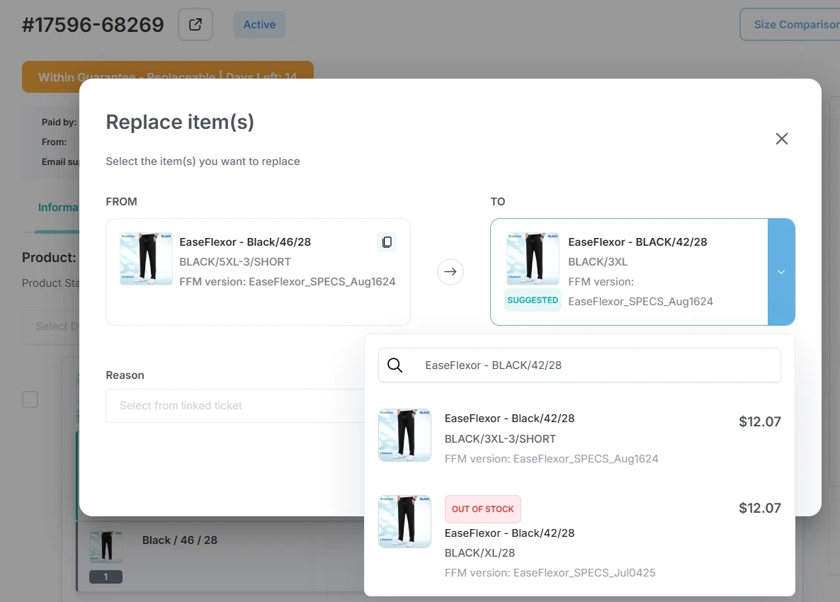840x602 pixels.
Task: Copy the FROM item EaseFlexor Black/46/28
Action: point(387,242)
